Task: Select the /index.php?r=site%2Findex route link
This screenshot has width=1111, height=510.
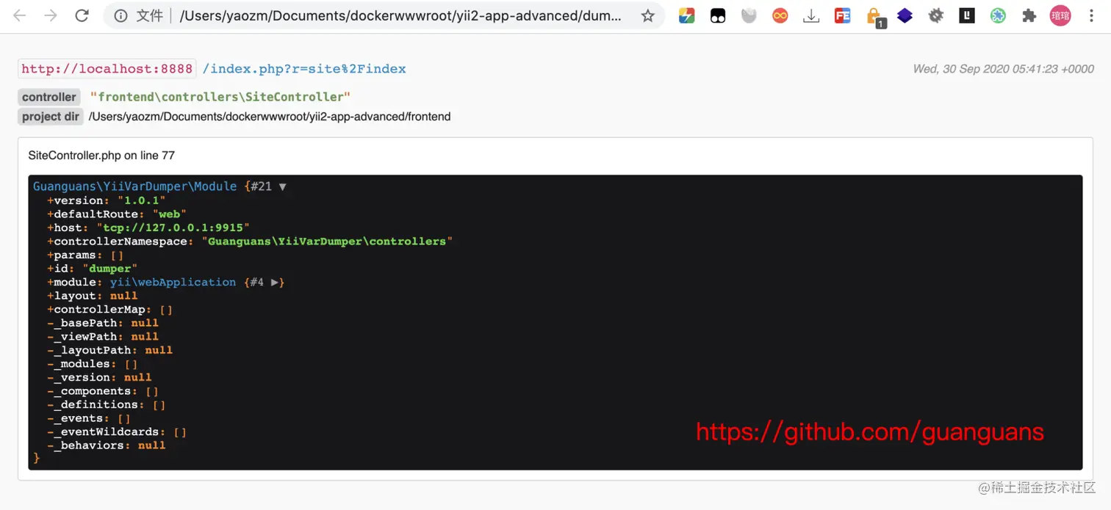Action: coord(303,68)
